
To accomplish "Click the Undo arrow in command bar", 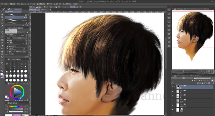I will click(x=45, y=7).
